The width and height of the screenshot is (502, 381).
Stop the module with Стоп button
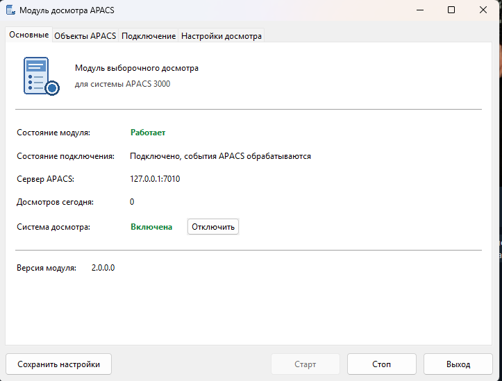click(x=382, y=364)
